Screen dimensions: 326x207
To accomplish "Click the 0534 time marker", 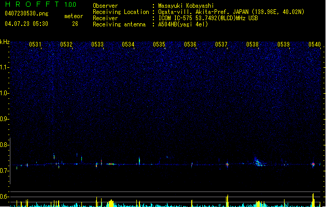I will coord(128,45).
